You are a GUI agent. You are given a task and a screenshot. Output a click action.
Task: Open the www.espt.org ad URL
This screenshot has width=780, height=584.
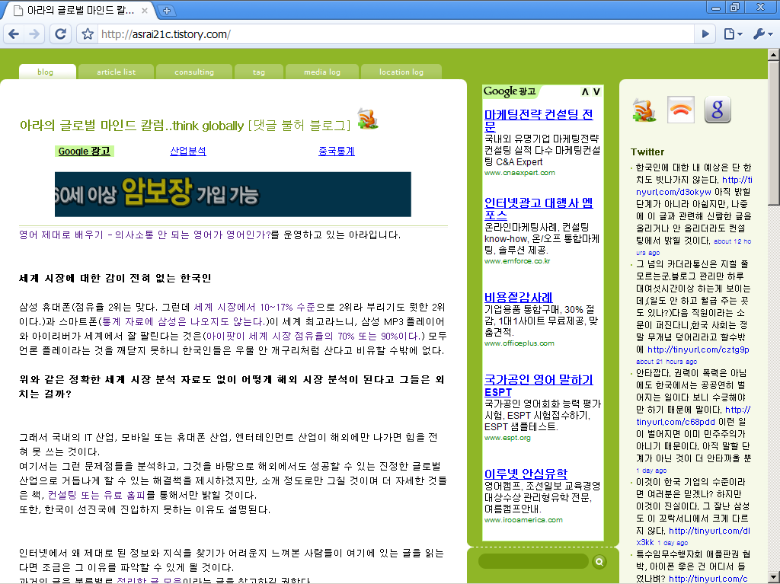pyautogui.click(x=507, y=438)
